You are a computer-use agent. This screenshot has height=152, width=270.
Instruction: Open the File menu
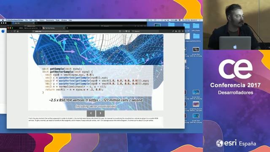26,20
